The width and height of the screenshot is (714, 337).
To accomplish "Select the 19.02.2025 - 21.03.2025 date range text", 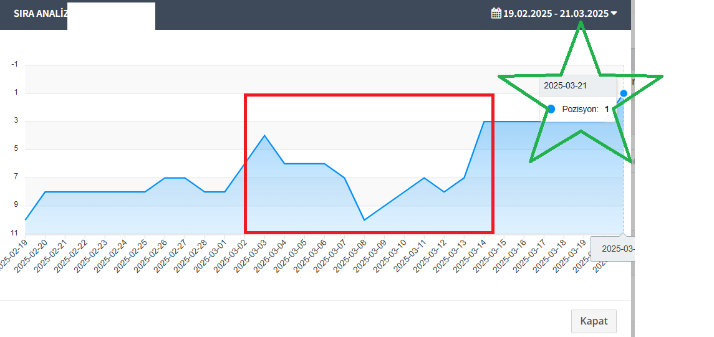I will coord(556,14).
